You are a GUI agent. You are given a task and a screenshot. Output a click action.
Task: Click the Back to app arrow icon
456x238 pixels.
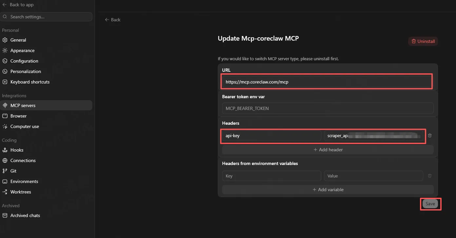5,5
